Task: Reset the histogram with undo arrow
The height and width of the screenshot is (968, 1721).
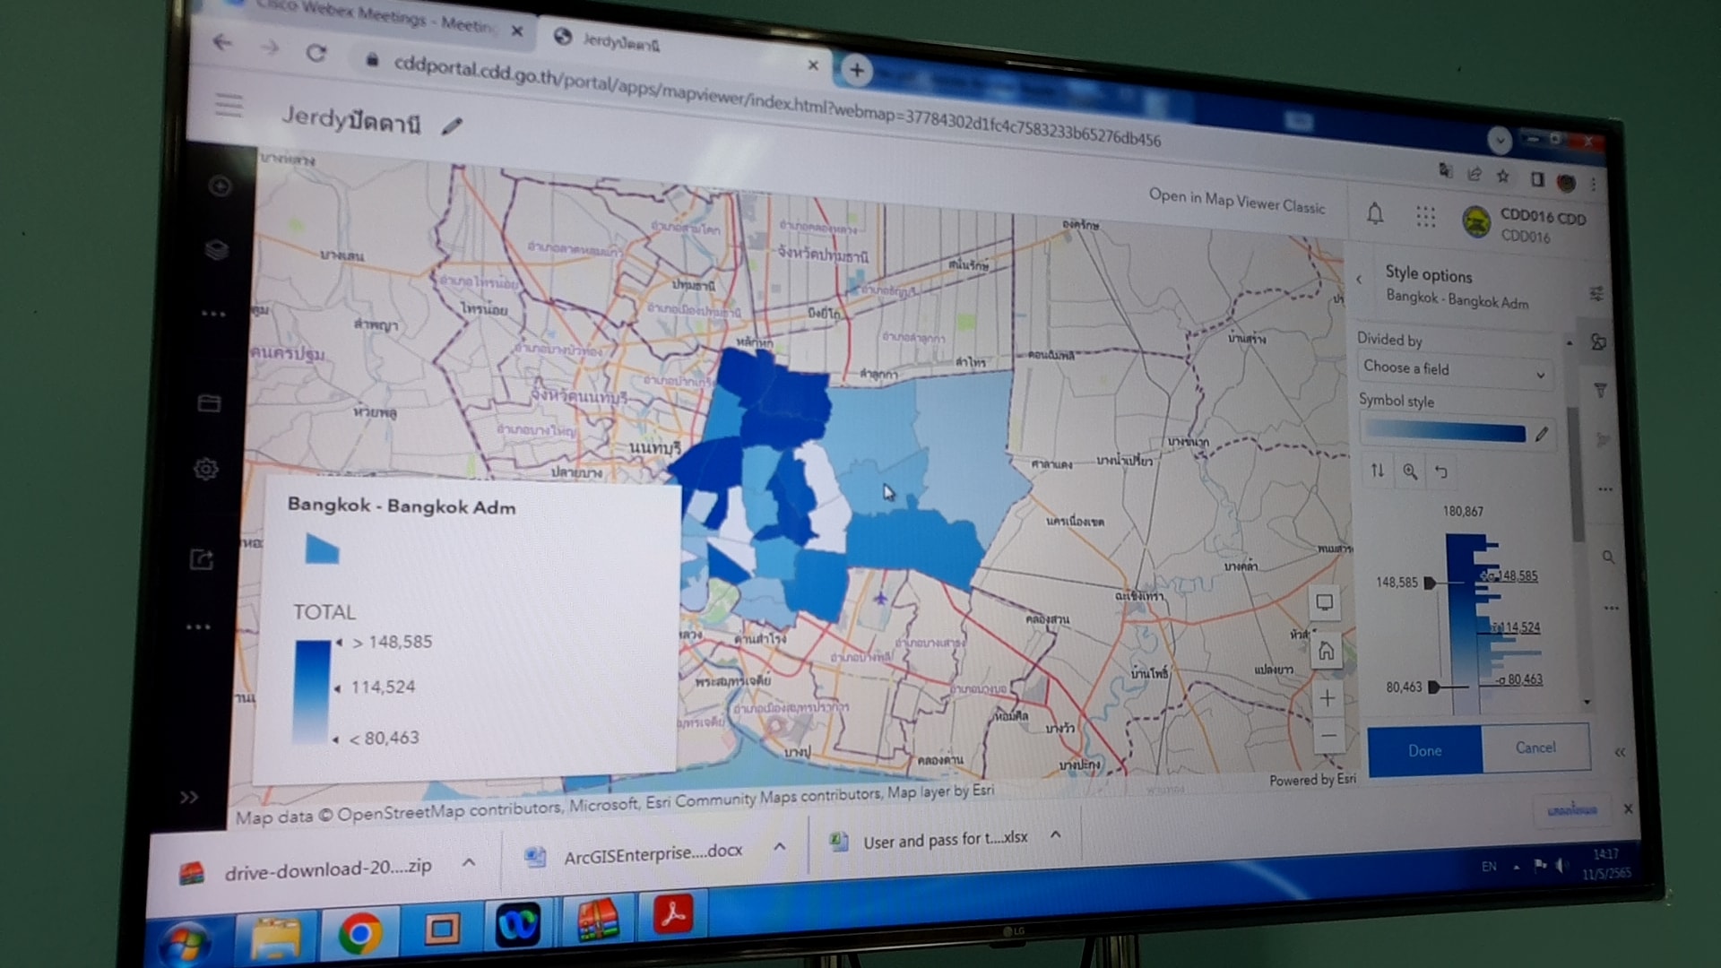Action: 1441,471
